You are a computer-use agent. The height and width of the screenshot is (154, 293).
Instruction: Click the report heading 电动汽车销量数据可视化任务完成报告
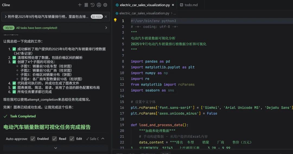pyautogui.click(x=47, y=127)
